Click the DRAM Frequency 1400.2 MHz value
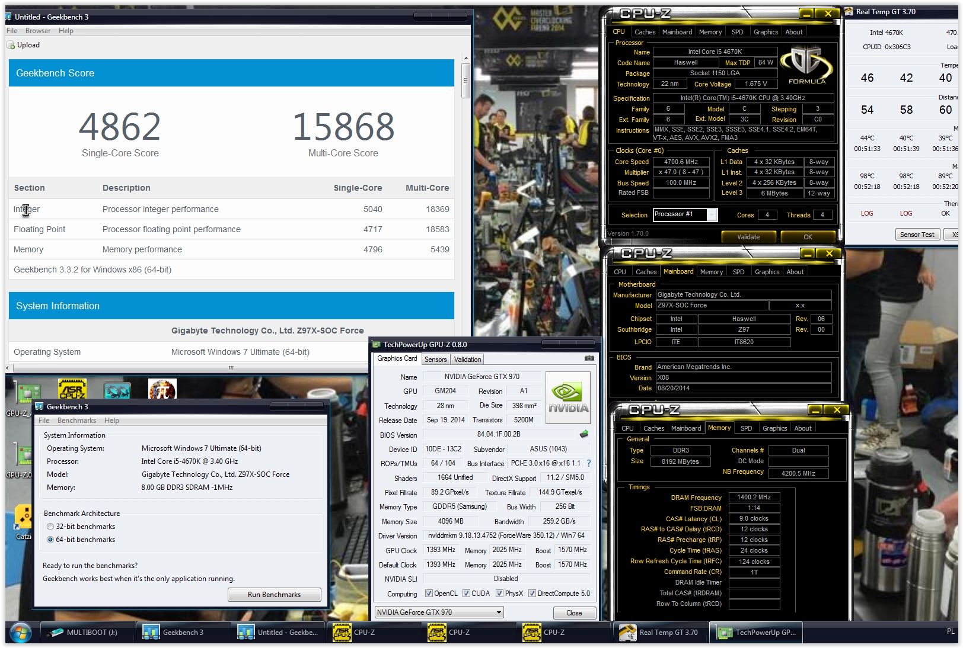Image resolution: width=963 pixels, height=648 pixels. (754, 498)
